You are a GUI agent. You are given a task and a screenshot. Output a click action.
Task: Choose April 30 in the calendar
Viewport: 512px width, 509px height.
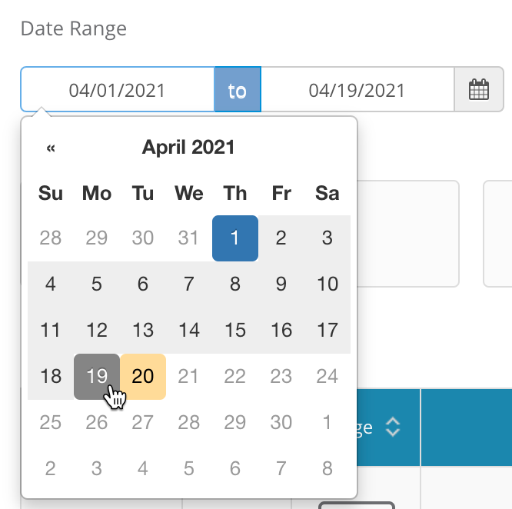coord(281,423)
